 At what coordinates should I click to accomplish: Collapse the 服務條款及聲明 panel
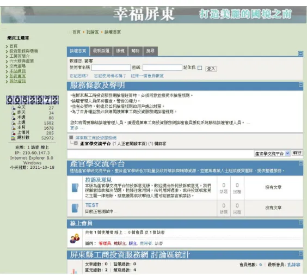[x=300, y=84]
